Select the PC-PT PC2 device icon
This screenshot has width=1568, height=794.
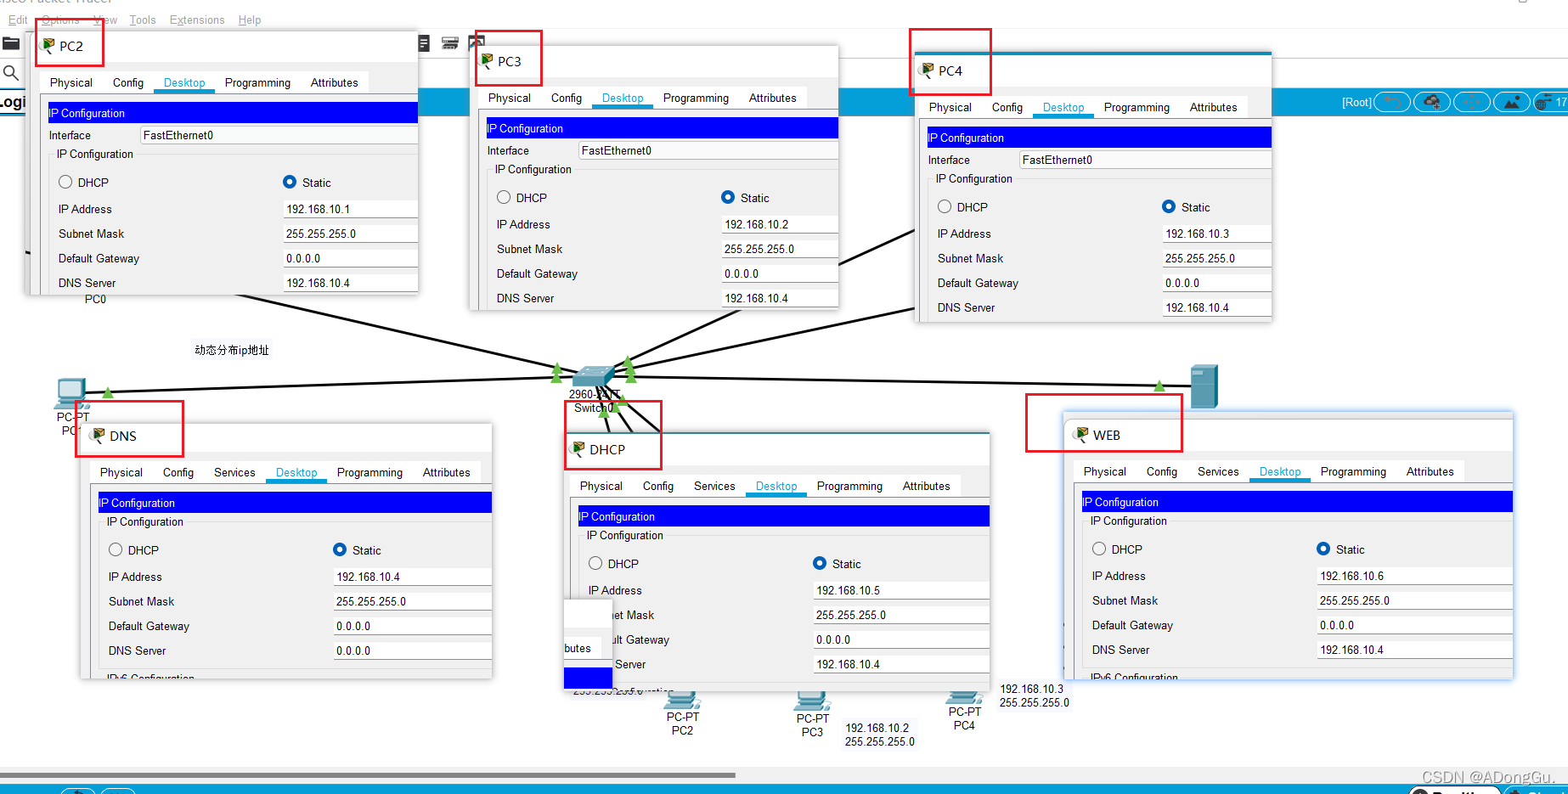click(x=682, y=701)
